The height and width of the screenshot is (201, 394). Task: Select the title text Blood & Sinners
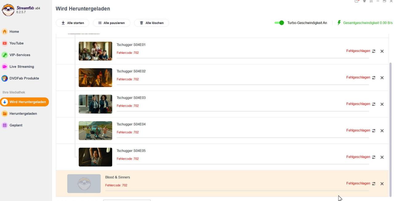[118, 177]
